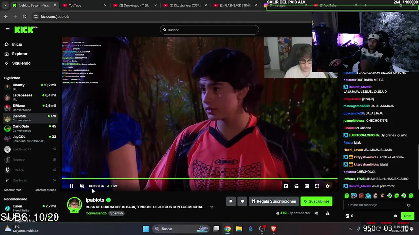Open Brave browser from taskbar
This screenshot has width=419, height=235.
pyautogui.click(x=274, y=229)
